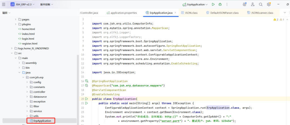Expand the pages folder
The image size is (290, 125).
point(16,19)
